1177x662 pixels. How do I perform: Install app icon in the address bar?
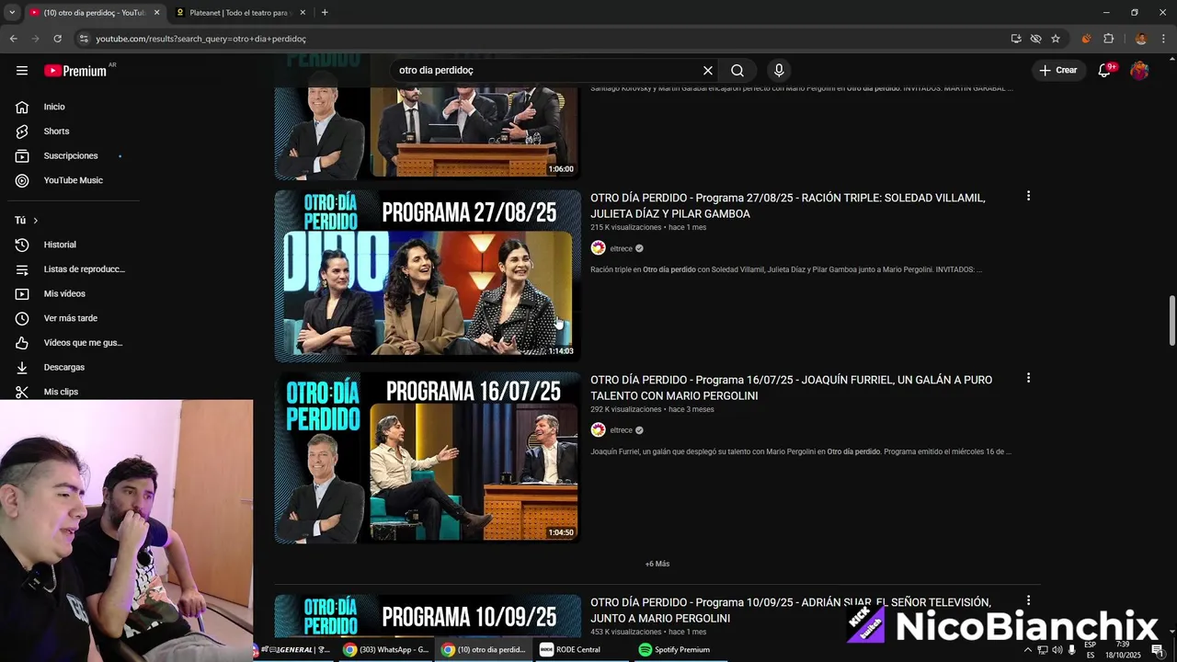(x=1016, y=39)
